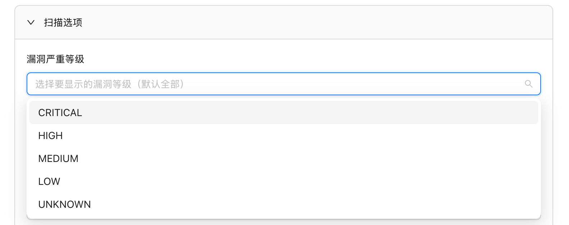569x225 pixels.
Task: Focus the 漏洞严重等级 select input field
Action: [x=284, y=84]
